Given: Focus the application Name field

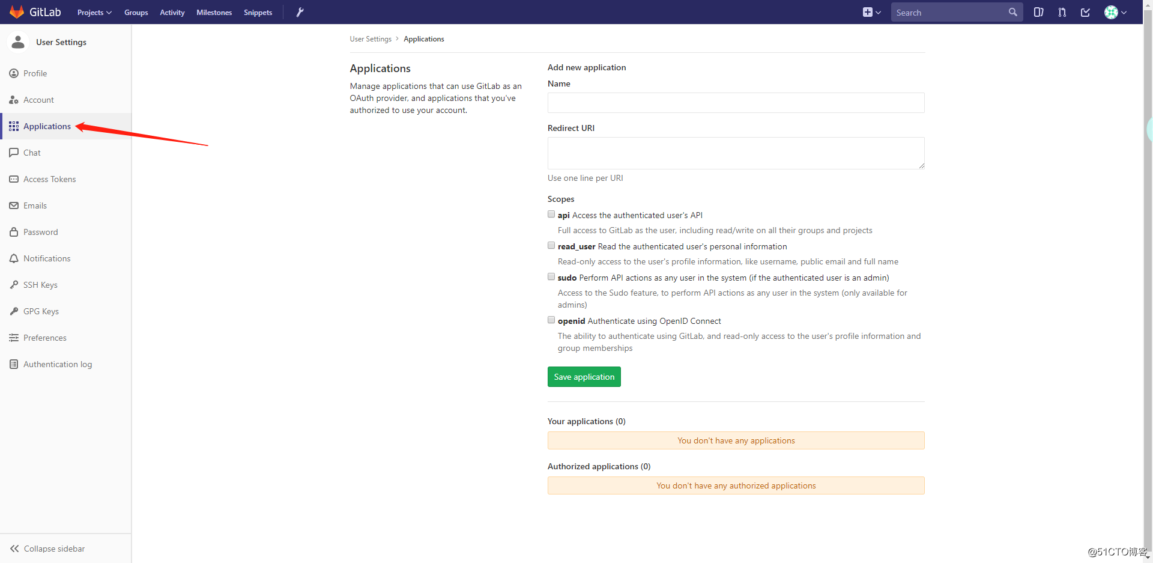Looking at the screenshot, I should pyautogui.click(x=736, y=103).
